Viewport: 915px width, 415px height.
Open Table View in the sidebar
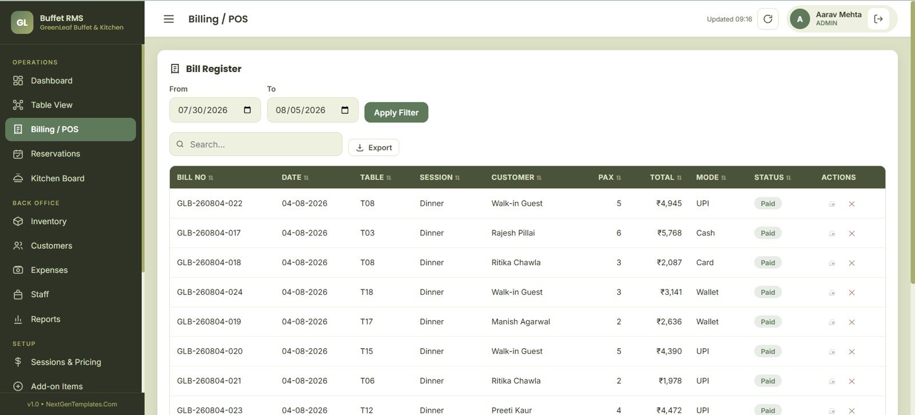point(70,105)
